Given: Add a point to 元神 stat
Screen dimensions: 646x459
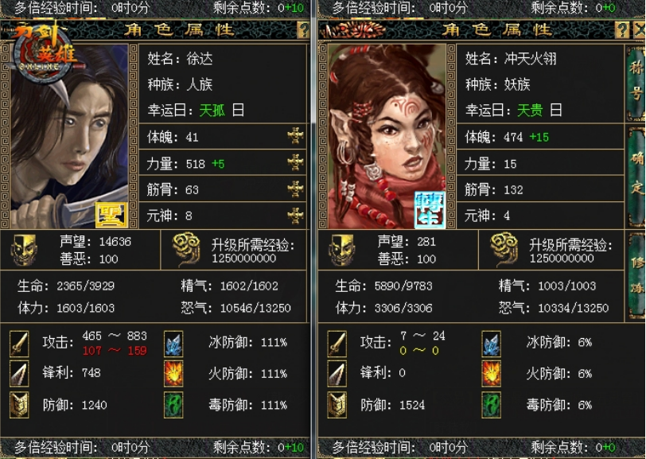Looking at the screenshot, I should (x=295, y=216).
